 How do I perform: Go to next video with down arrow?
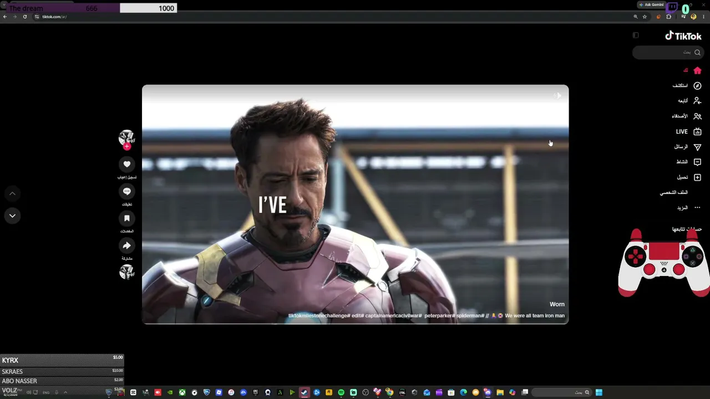12,216
